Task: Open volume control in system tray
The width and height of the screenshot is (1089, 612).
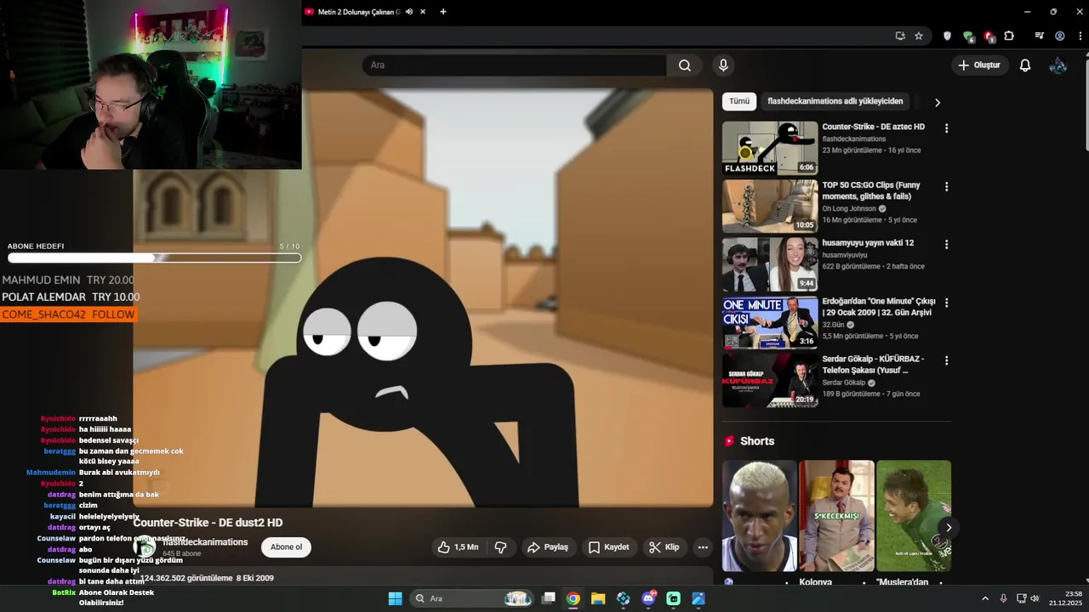Action: [1035, 598]
